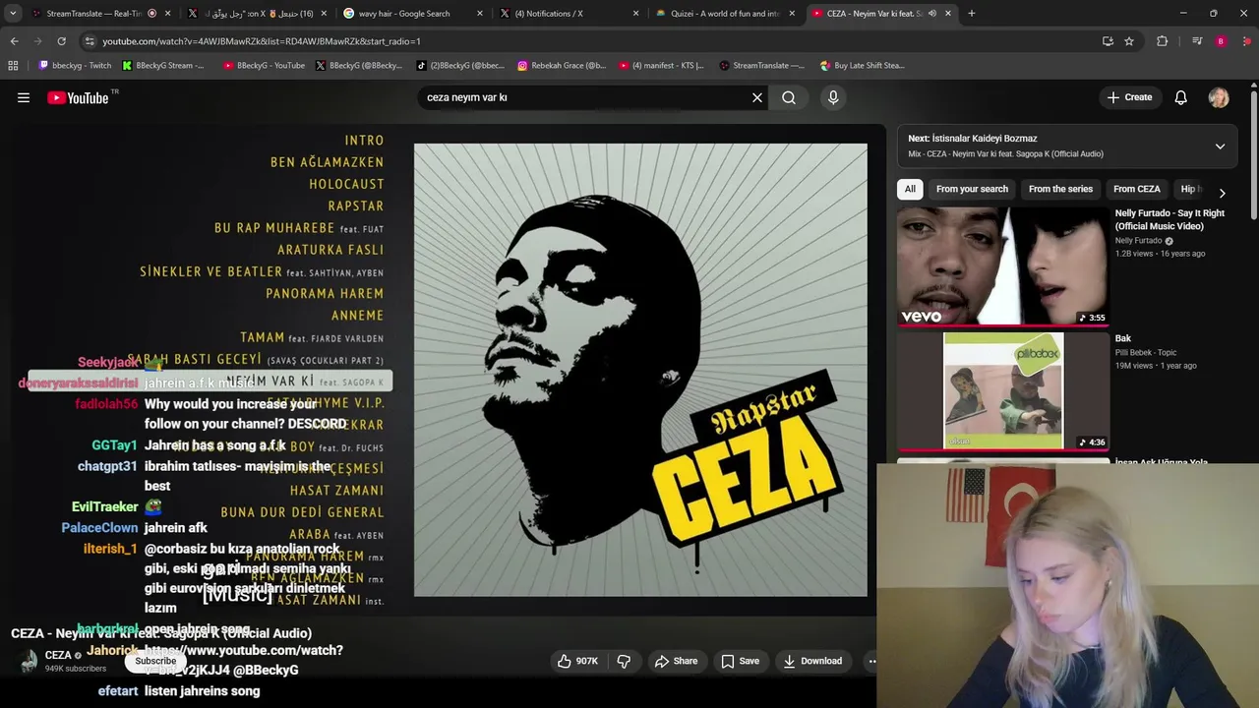Select From your search chip
This screenshot has height=708, width=1259.
click(972, 189)
